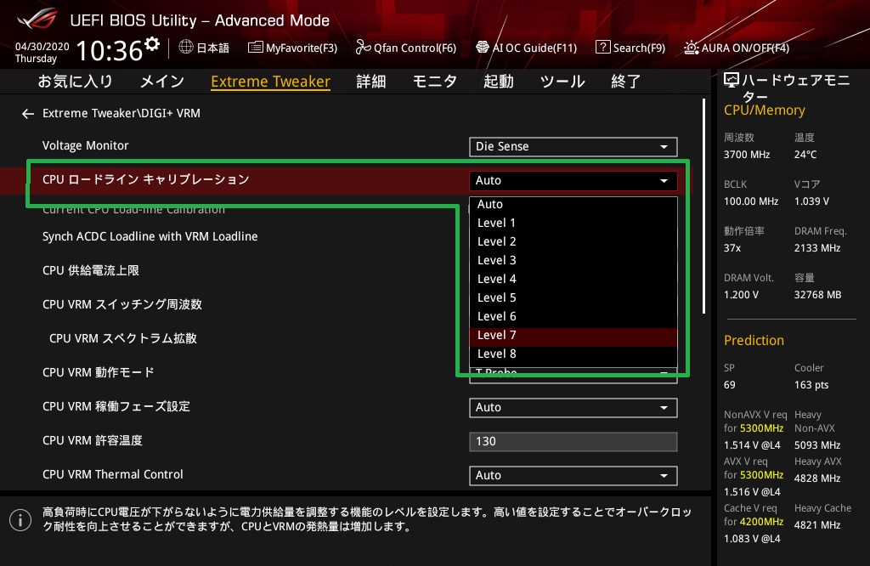Click 163 pts Cooler value
This screenshot has height=566, width=870.
coord(811,384)
